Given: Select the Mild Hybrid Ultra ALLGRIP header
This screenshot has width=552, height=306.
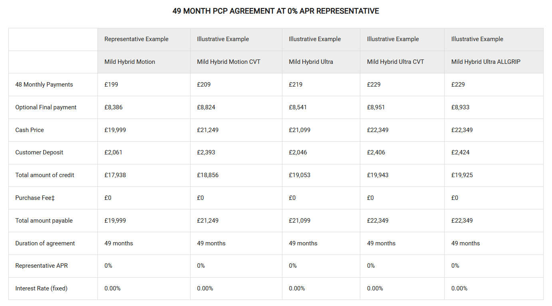Looking at the screenshot, I should 486,62.
